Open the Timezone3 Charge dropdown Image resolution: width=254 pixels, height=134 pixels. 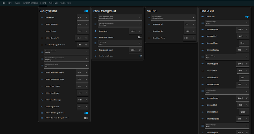pyautogui.click(x=227, y=92)
